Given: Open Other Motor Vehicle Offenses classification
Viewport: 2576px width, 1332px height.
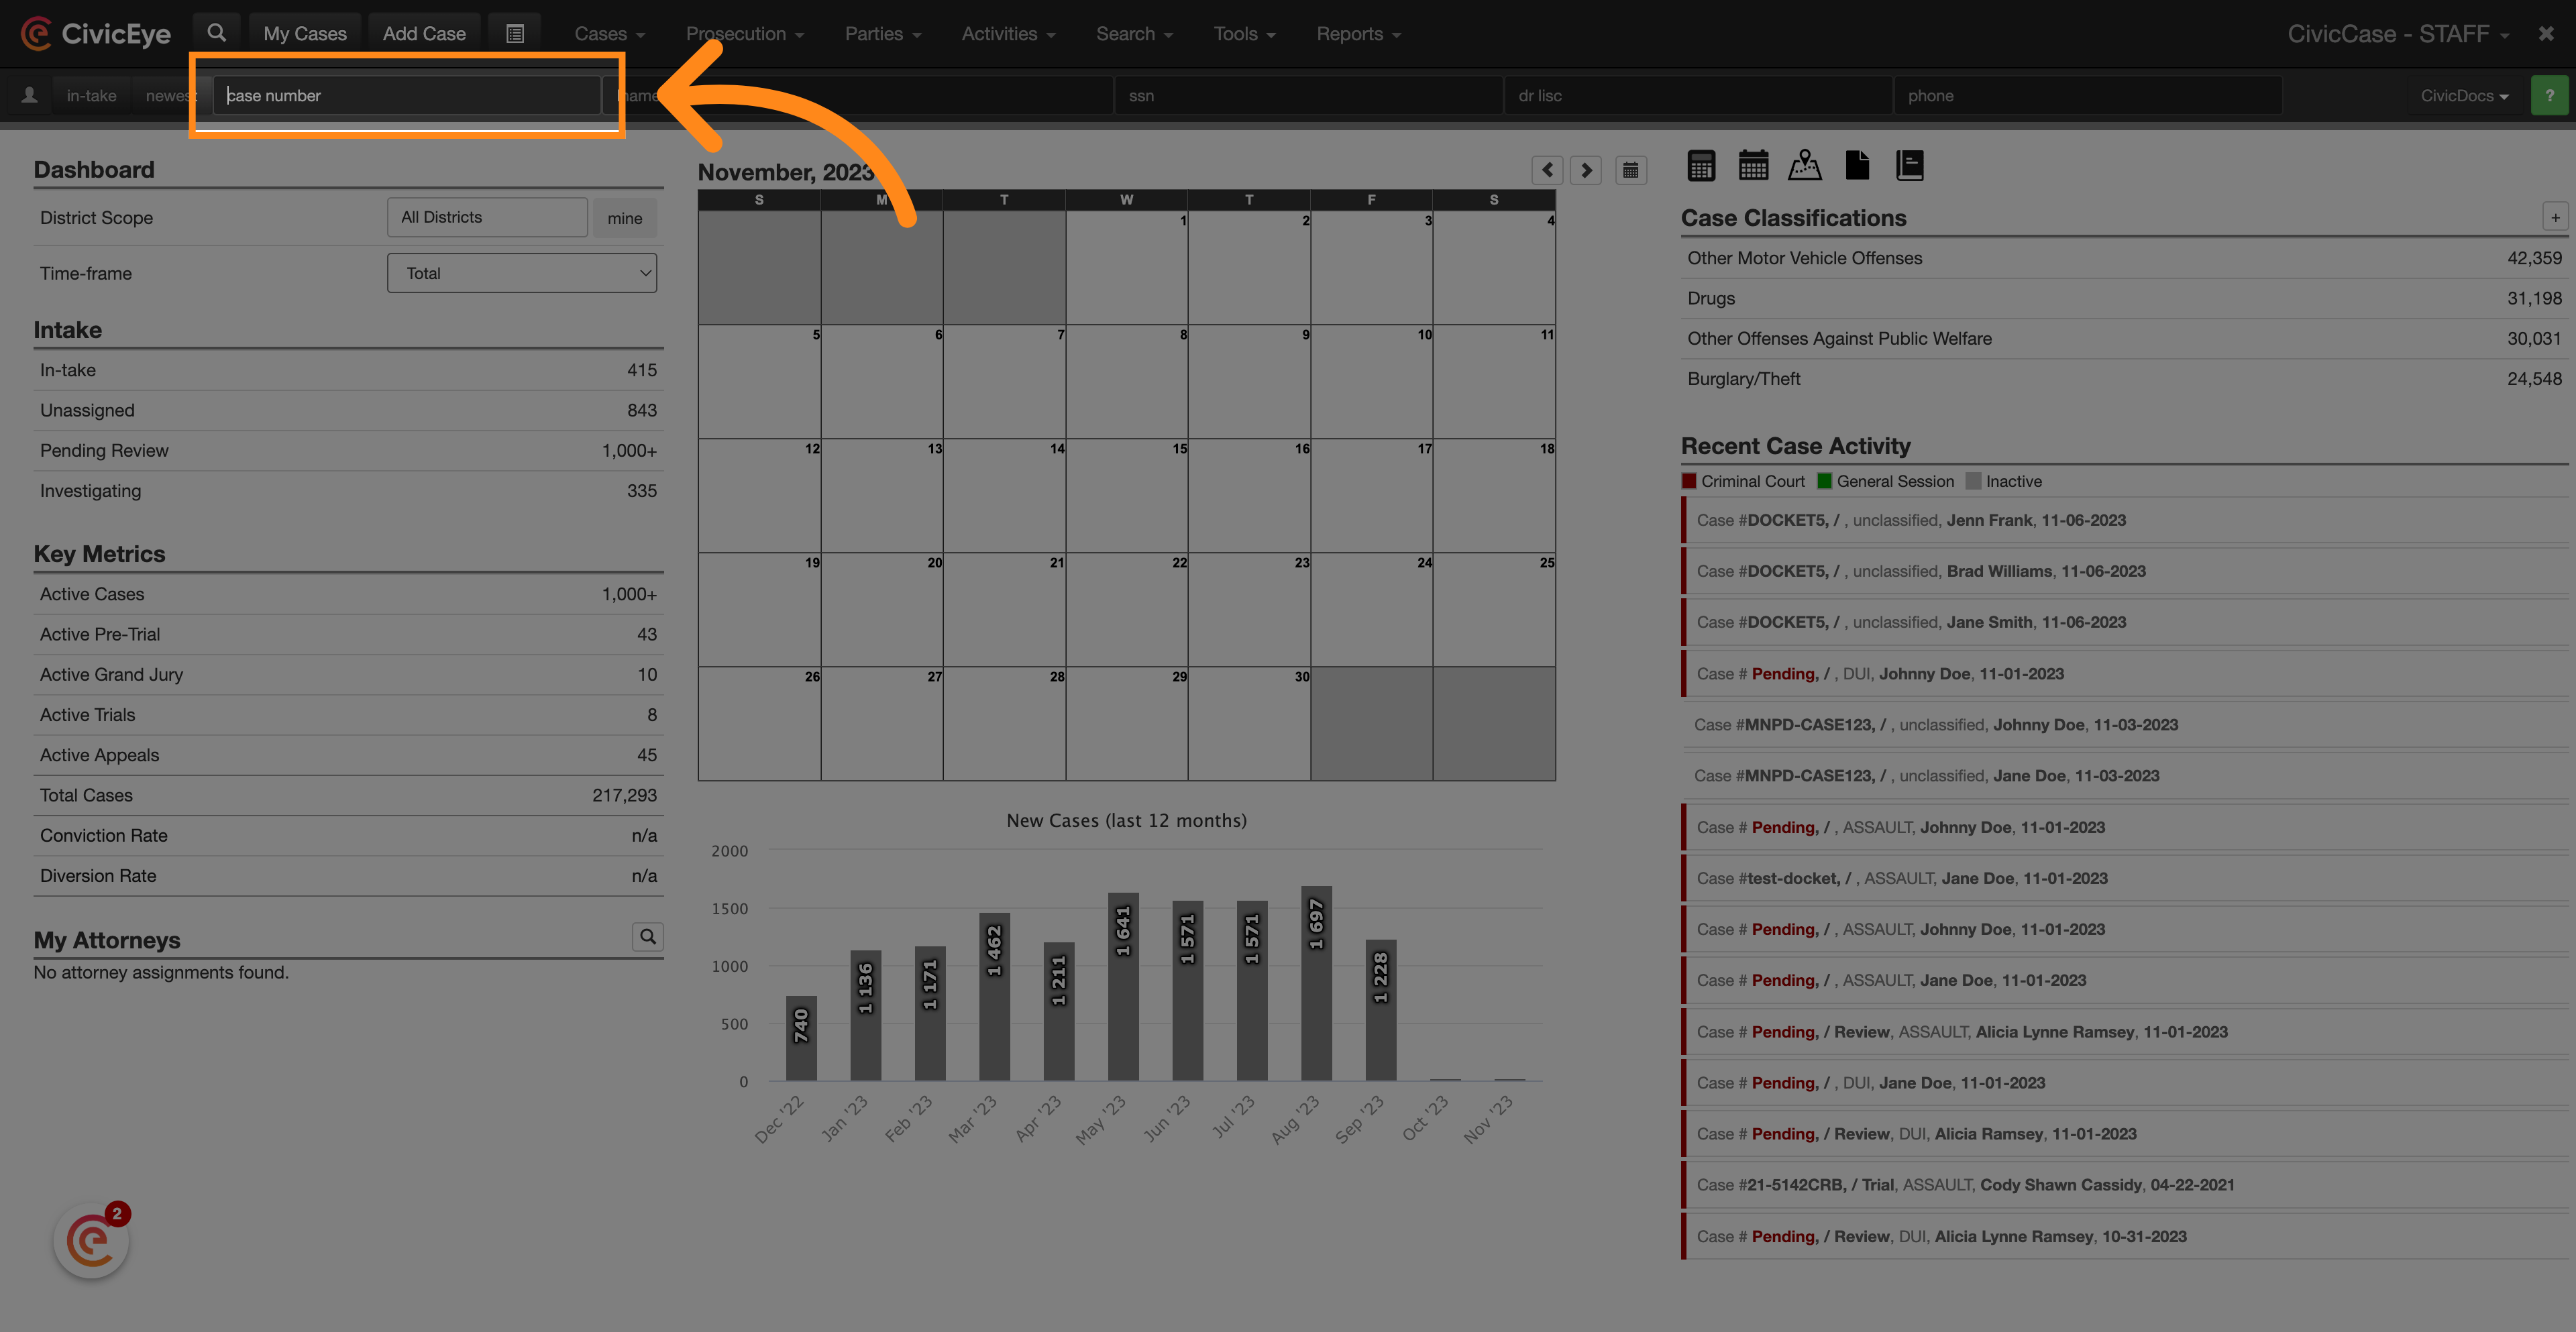Looking at the screenshot, I should point(2124,258).
